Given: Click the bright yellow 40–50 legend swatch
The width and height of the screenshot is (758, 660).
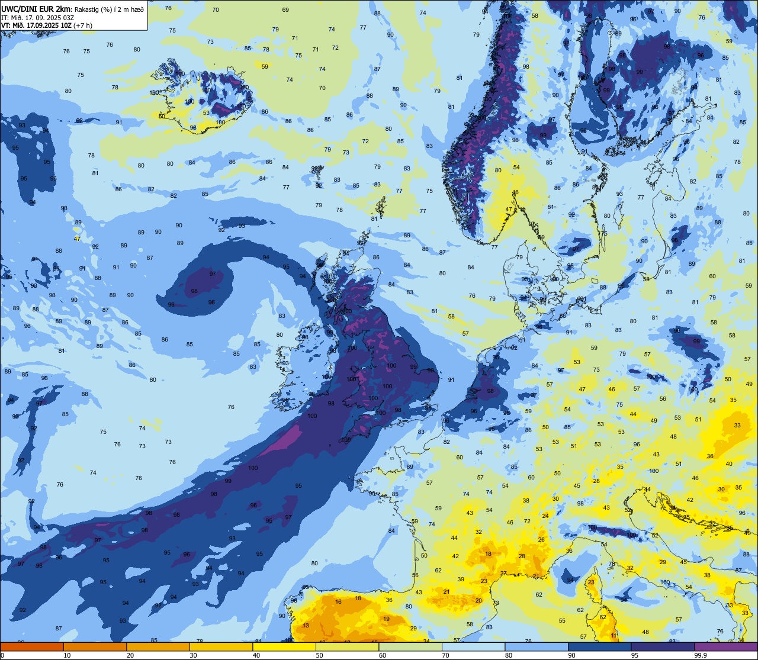Looking at the screenshot, I should point(284,646).
